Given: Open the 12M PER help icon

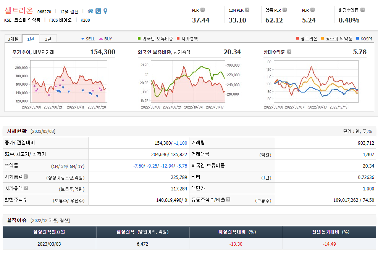Looking at the screenshot, I should click(247, 10).
